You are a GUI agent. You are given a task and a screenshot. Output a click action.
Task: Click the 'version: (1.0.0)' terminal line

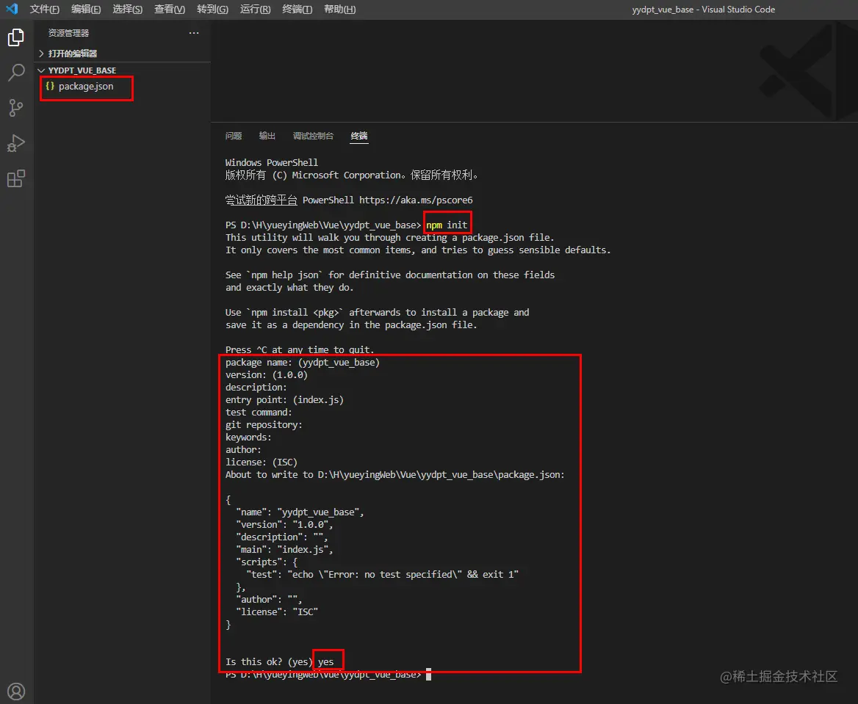pos(267,374)
